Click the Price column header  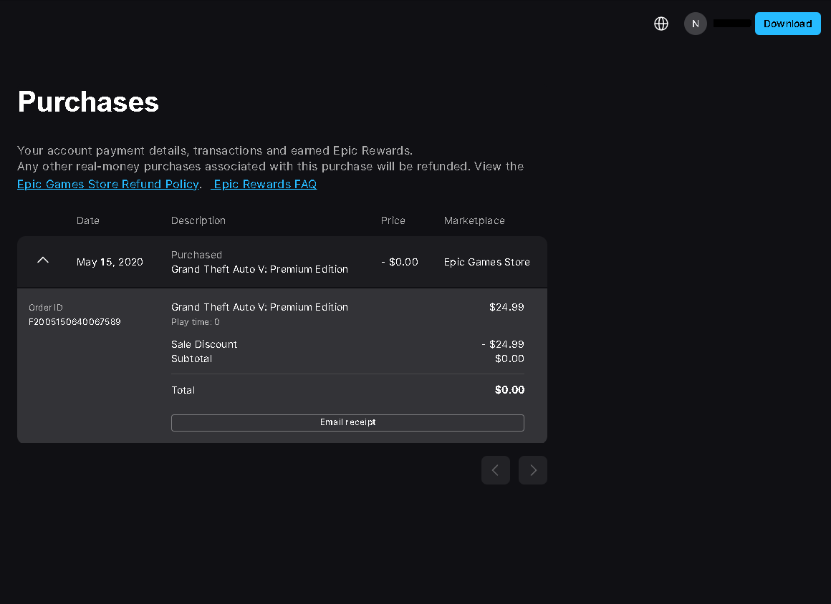pyautogui.click(x=393, y=220)
